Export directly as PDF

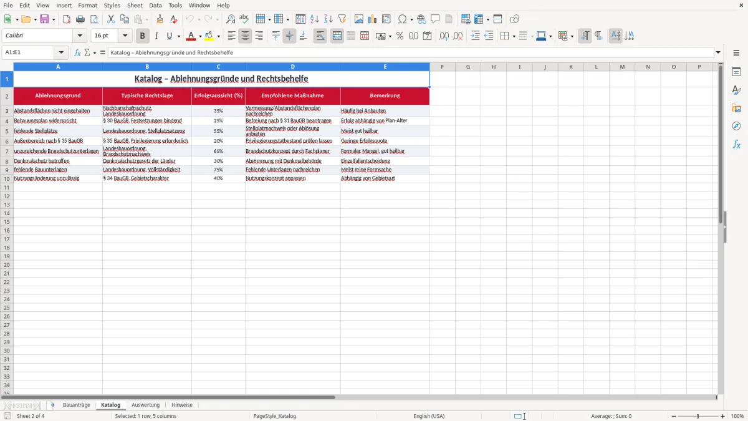click(x=67, y=19)
